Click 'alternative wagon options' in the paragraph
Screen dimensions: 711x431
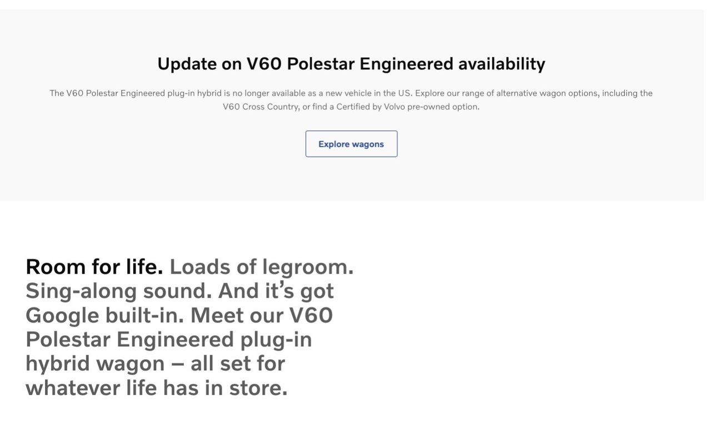pyautogui.click(x=547, y=93)
